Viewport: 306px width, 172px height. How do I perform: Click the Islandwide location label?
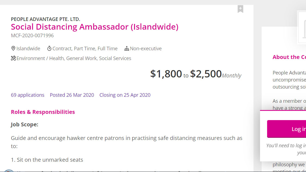click(28, 48)
